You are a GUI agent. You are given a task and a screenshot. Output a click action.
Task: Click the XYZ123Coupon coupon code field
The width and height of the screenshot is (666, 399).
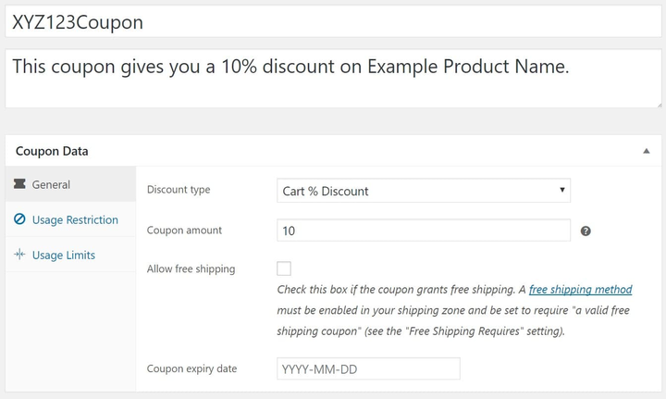331,22
